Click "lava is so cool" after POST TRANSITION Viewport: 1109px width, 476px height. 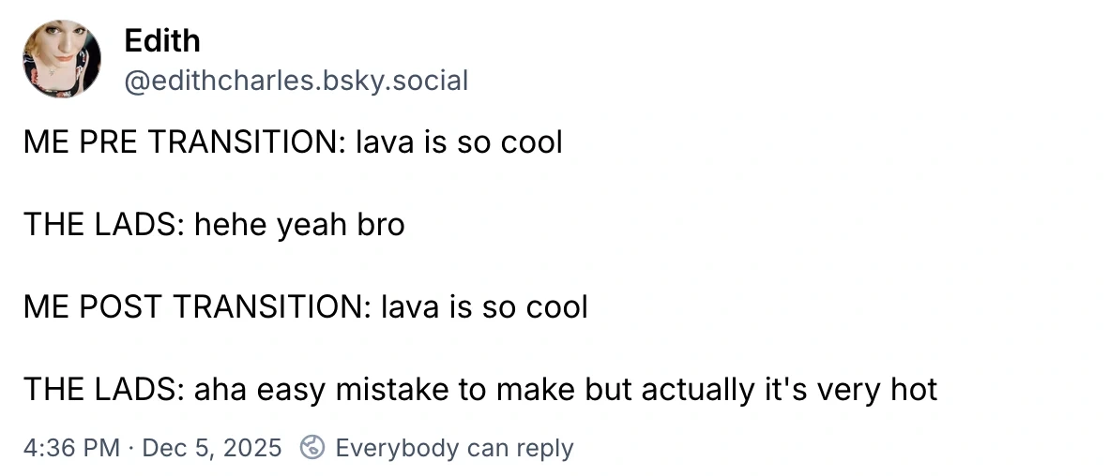click(483, 306)
